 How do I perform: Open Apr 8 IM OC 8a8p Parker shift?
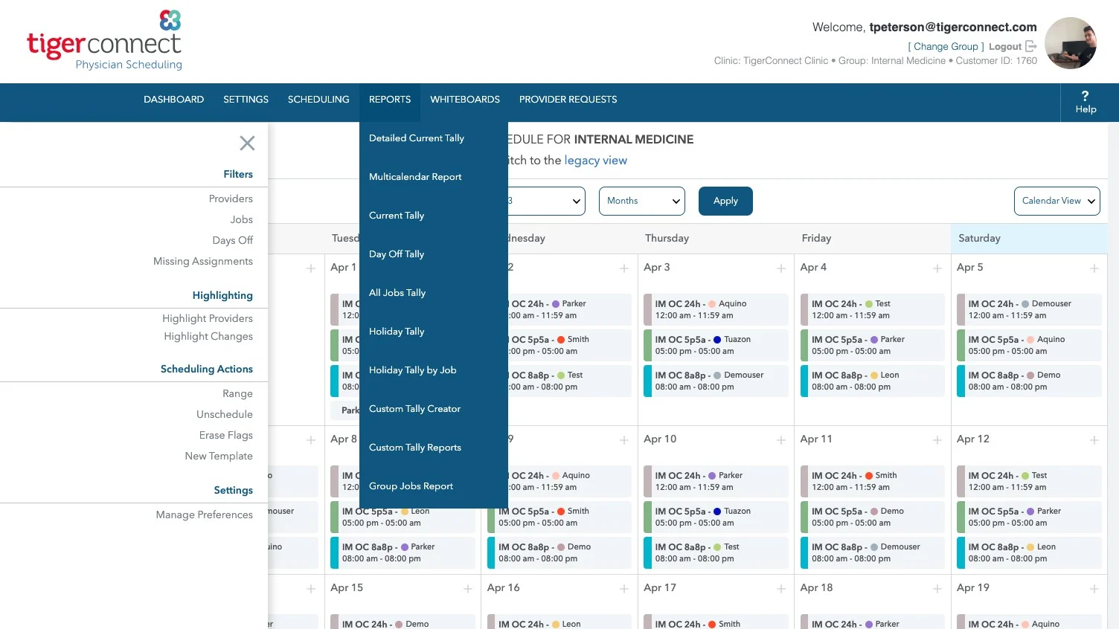(403, 552)
